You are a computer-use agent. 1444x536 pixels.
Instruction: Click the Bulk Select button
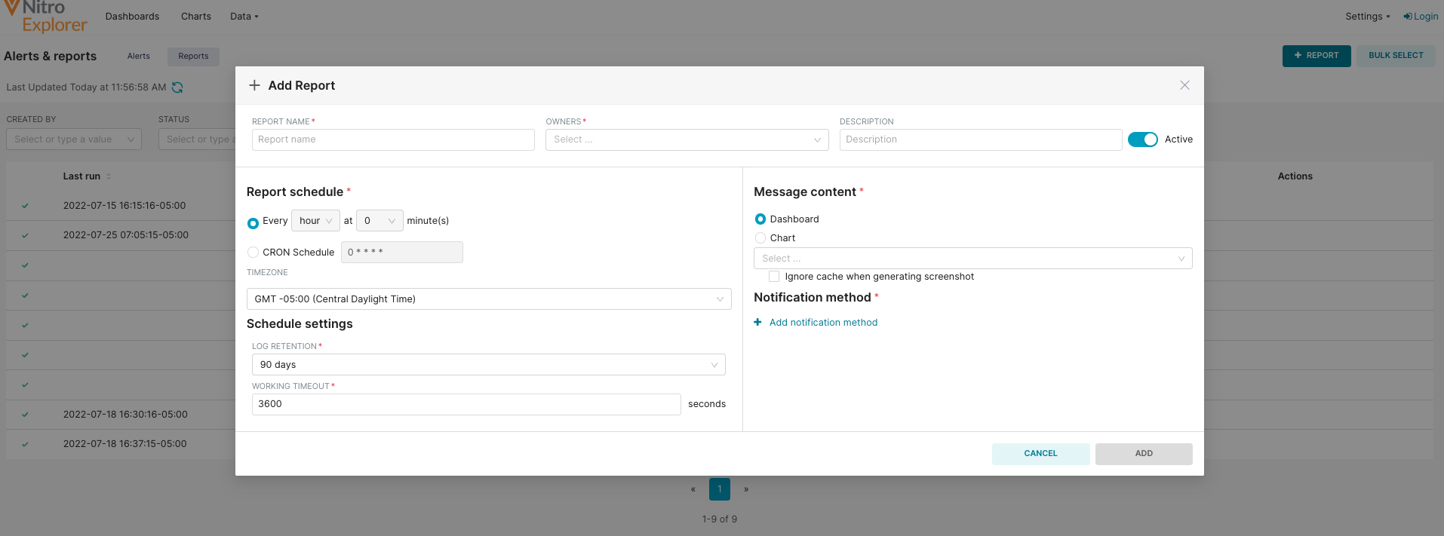(x=1396, y=56)
